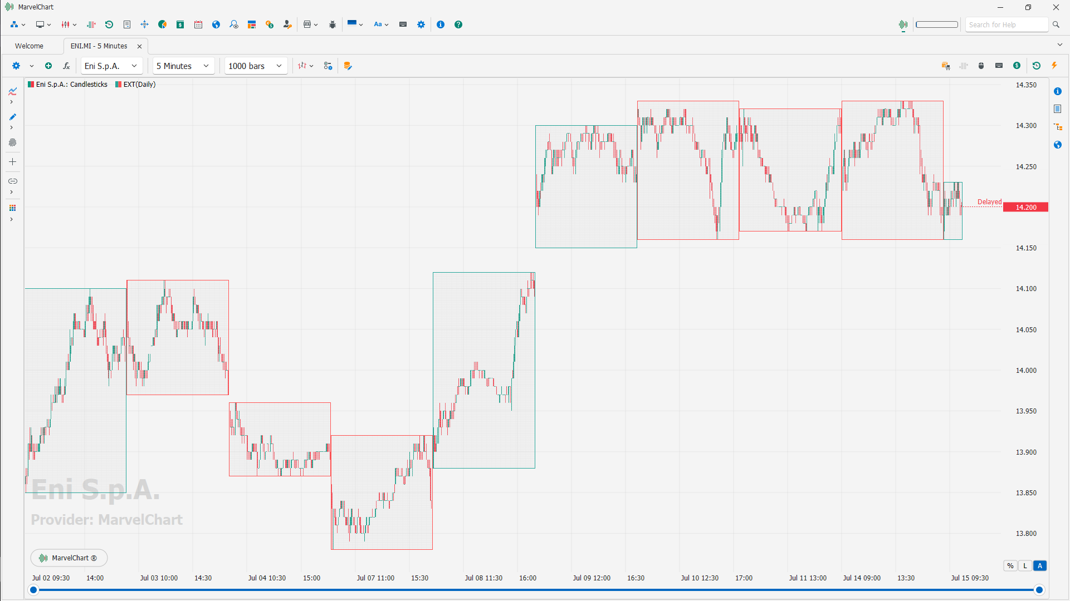Select the fingerprint tool in left sidebar
Screen dimensions: 1070x601
(12, 143)
